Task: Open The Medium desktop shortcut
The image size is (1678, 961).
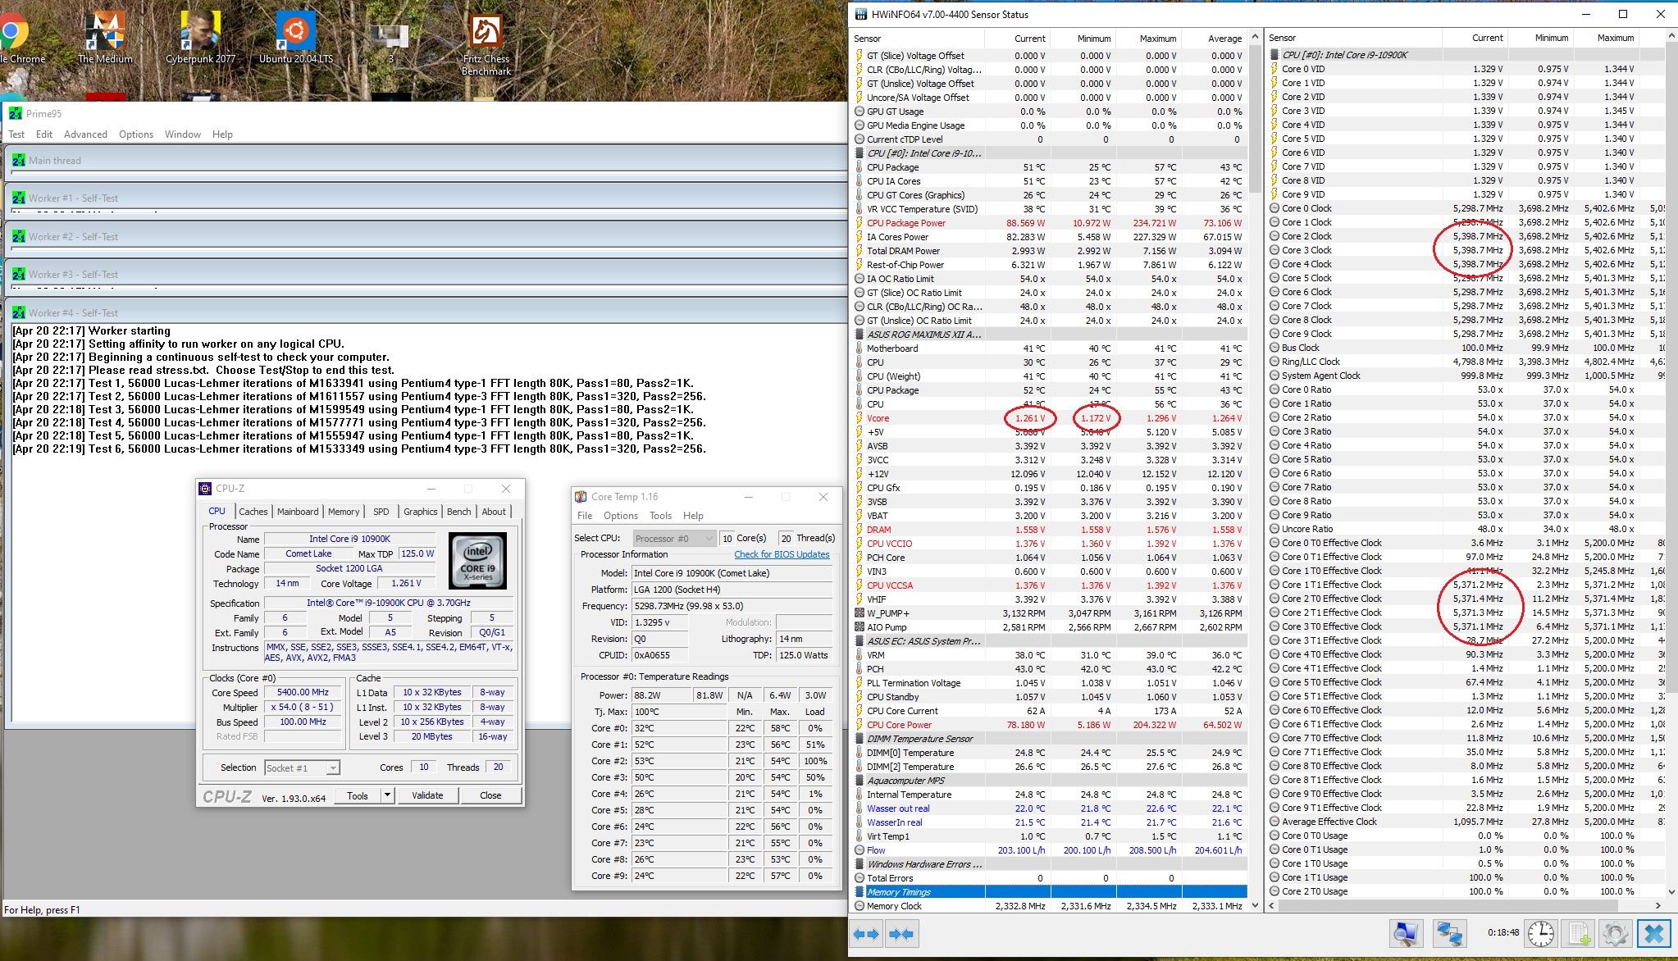Action: coord(105,38)
